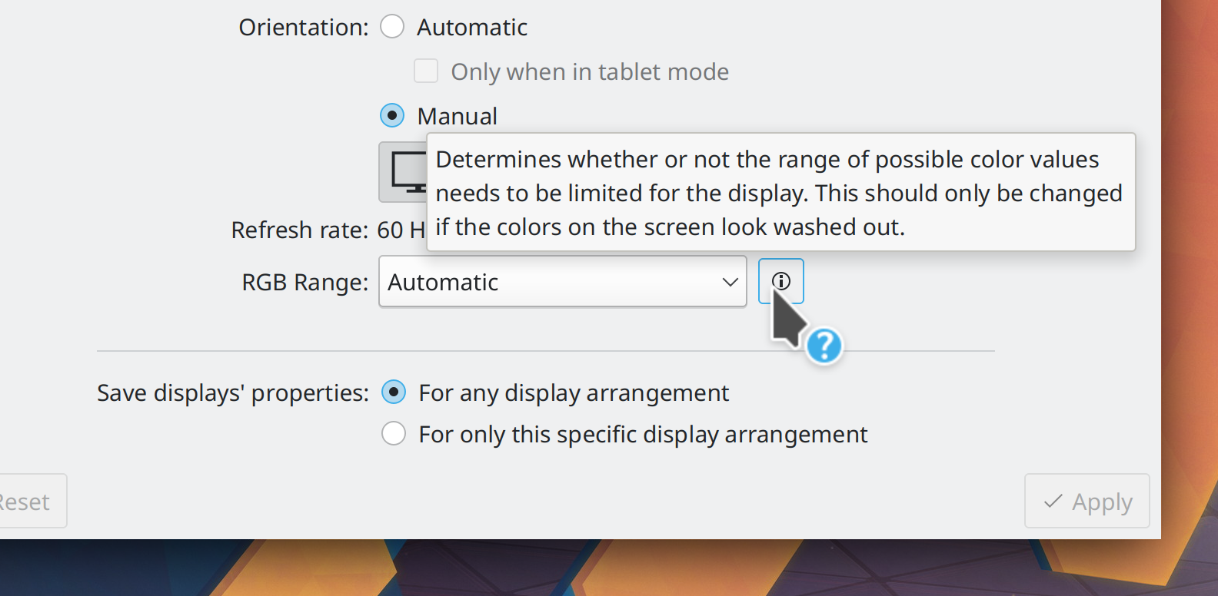
Task: Click the checkmark icon on Apply
Action: click(x=1053, y=502)
